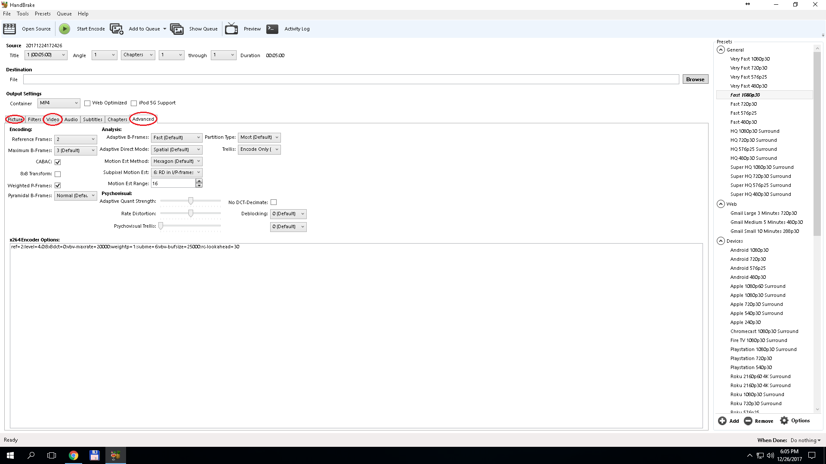The image size is (826, 464).
Task: Select the Apple 1080p30 Surround preset
Action: 758,295
